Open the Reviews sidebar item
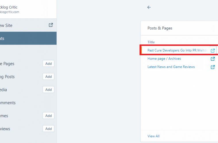Image resolution: width=218 pixels, height=143 pixels. pos(5,129)
